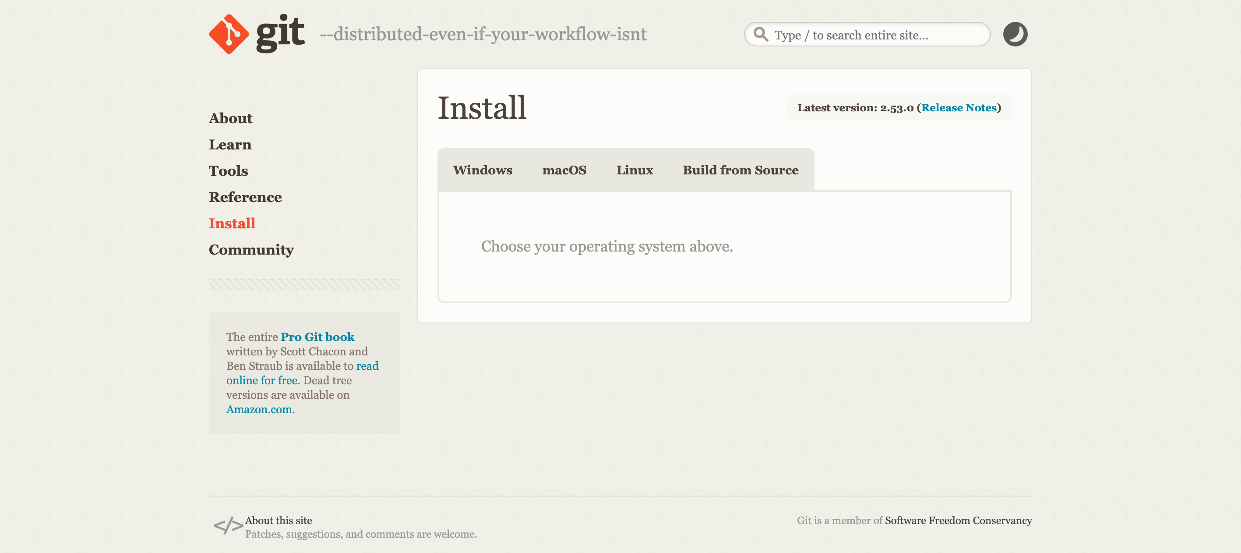
Task: Open the Pro Git book link
Action: [x=317, y=337]
